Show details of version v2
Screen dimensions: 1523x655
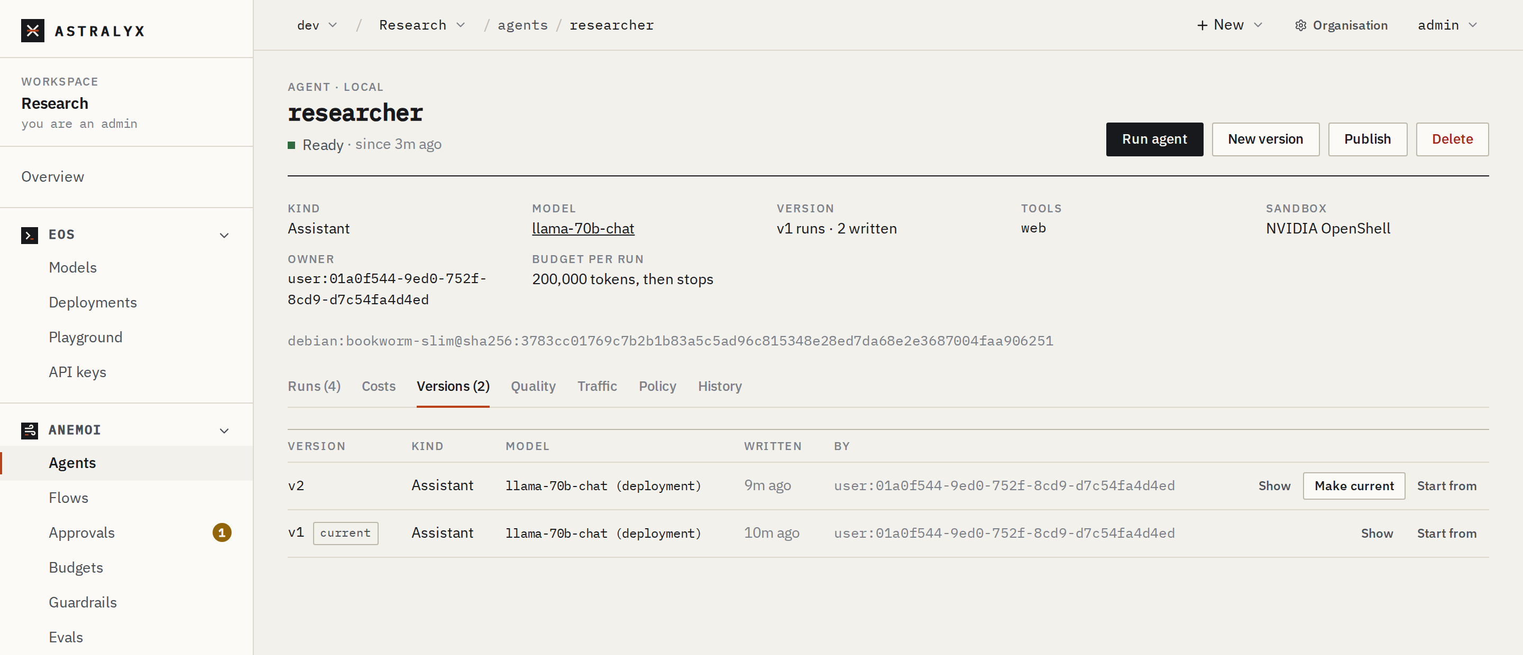tap(1274, 486)
